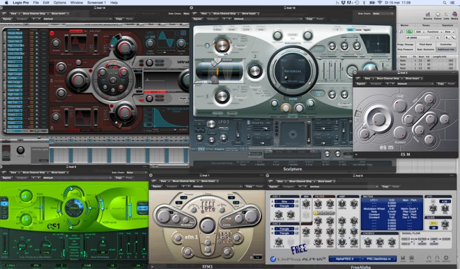The width and height of the screenshot is (460, 269).
Task: Open Show Channel Strip dropdown in Inst 14
Action: [35, 13]
